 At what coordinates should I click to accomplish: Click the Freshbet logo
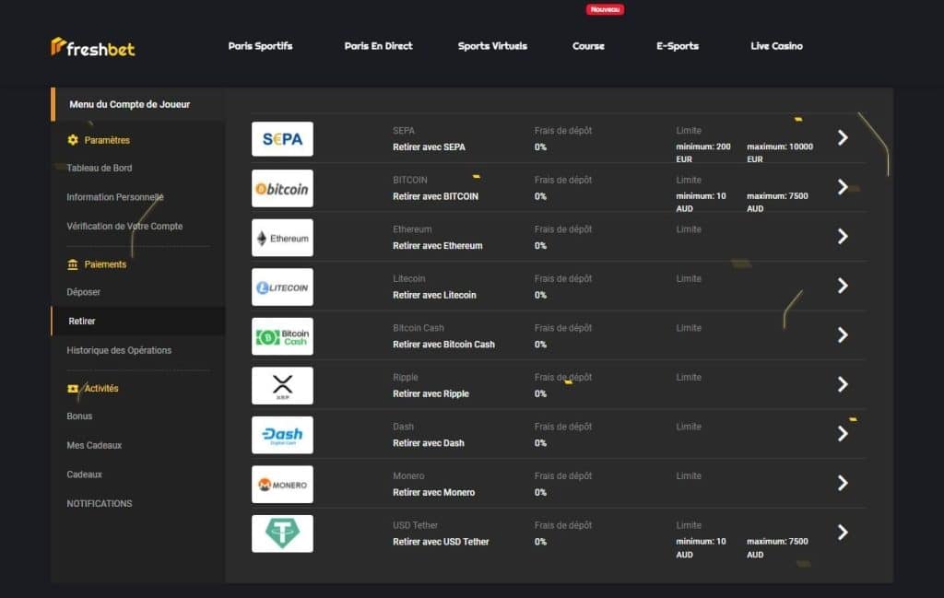(93, 47)
